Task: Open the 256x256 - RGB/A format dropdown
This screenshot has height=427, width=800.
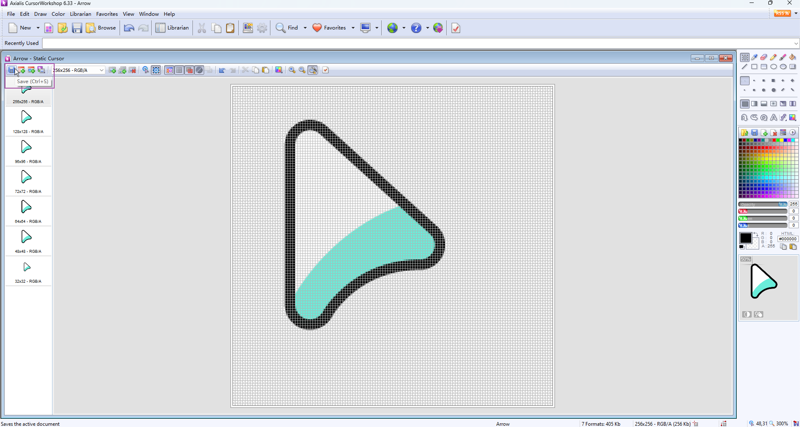Action: 101,70
